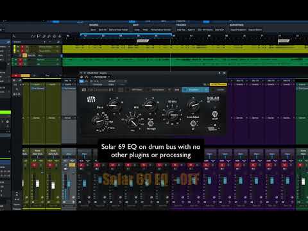Image resolution: width=308 pixels, height=231 pixels.
Task: Click the blue loop range bar in ruler
Action: [x=126, y=34]
